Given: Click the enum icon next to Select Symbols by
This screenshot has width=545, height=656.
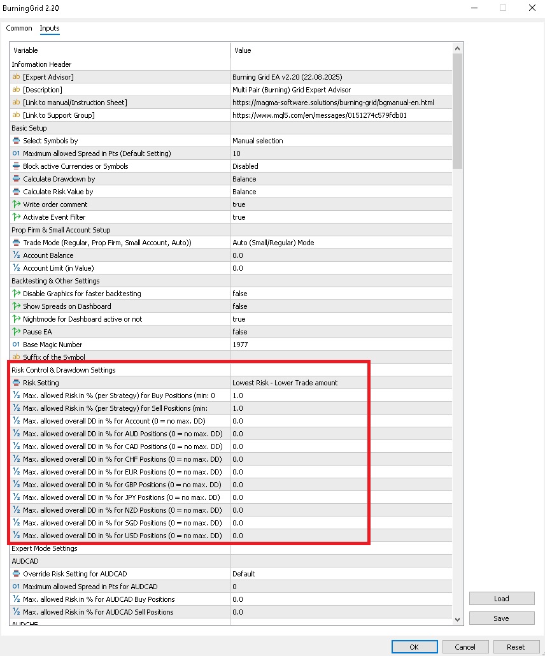Looking at the screenshot, I should coord(17,141).
